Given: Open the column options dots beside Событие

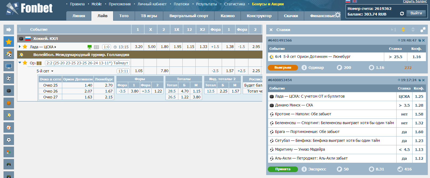Looking at the screenshot, I should click(x=20, y=29).
